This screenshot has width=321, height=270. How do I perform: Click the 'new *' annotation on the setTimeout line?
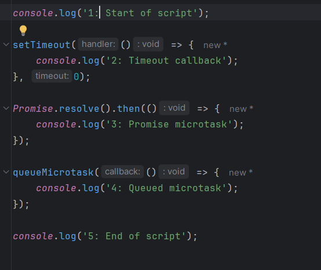215,45
